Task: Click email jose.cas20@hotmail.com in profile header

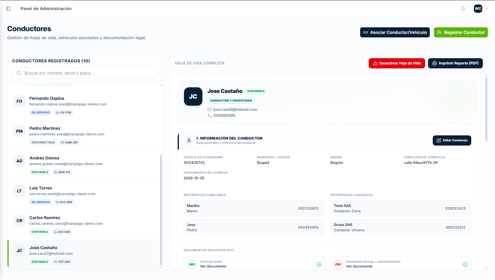Action: coord(235,110)
